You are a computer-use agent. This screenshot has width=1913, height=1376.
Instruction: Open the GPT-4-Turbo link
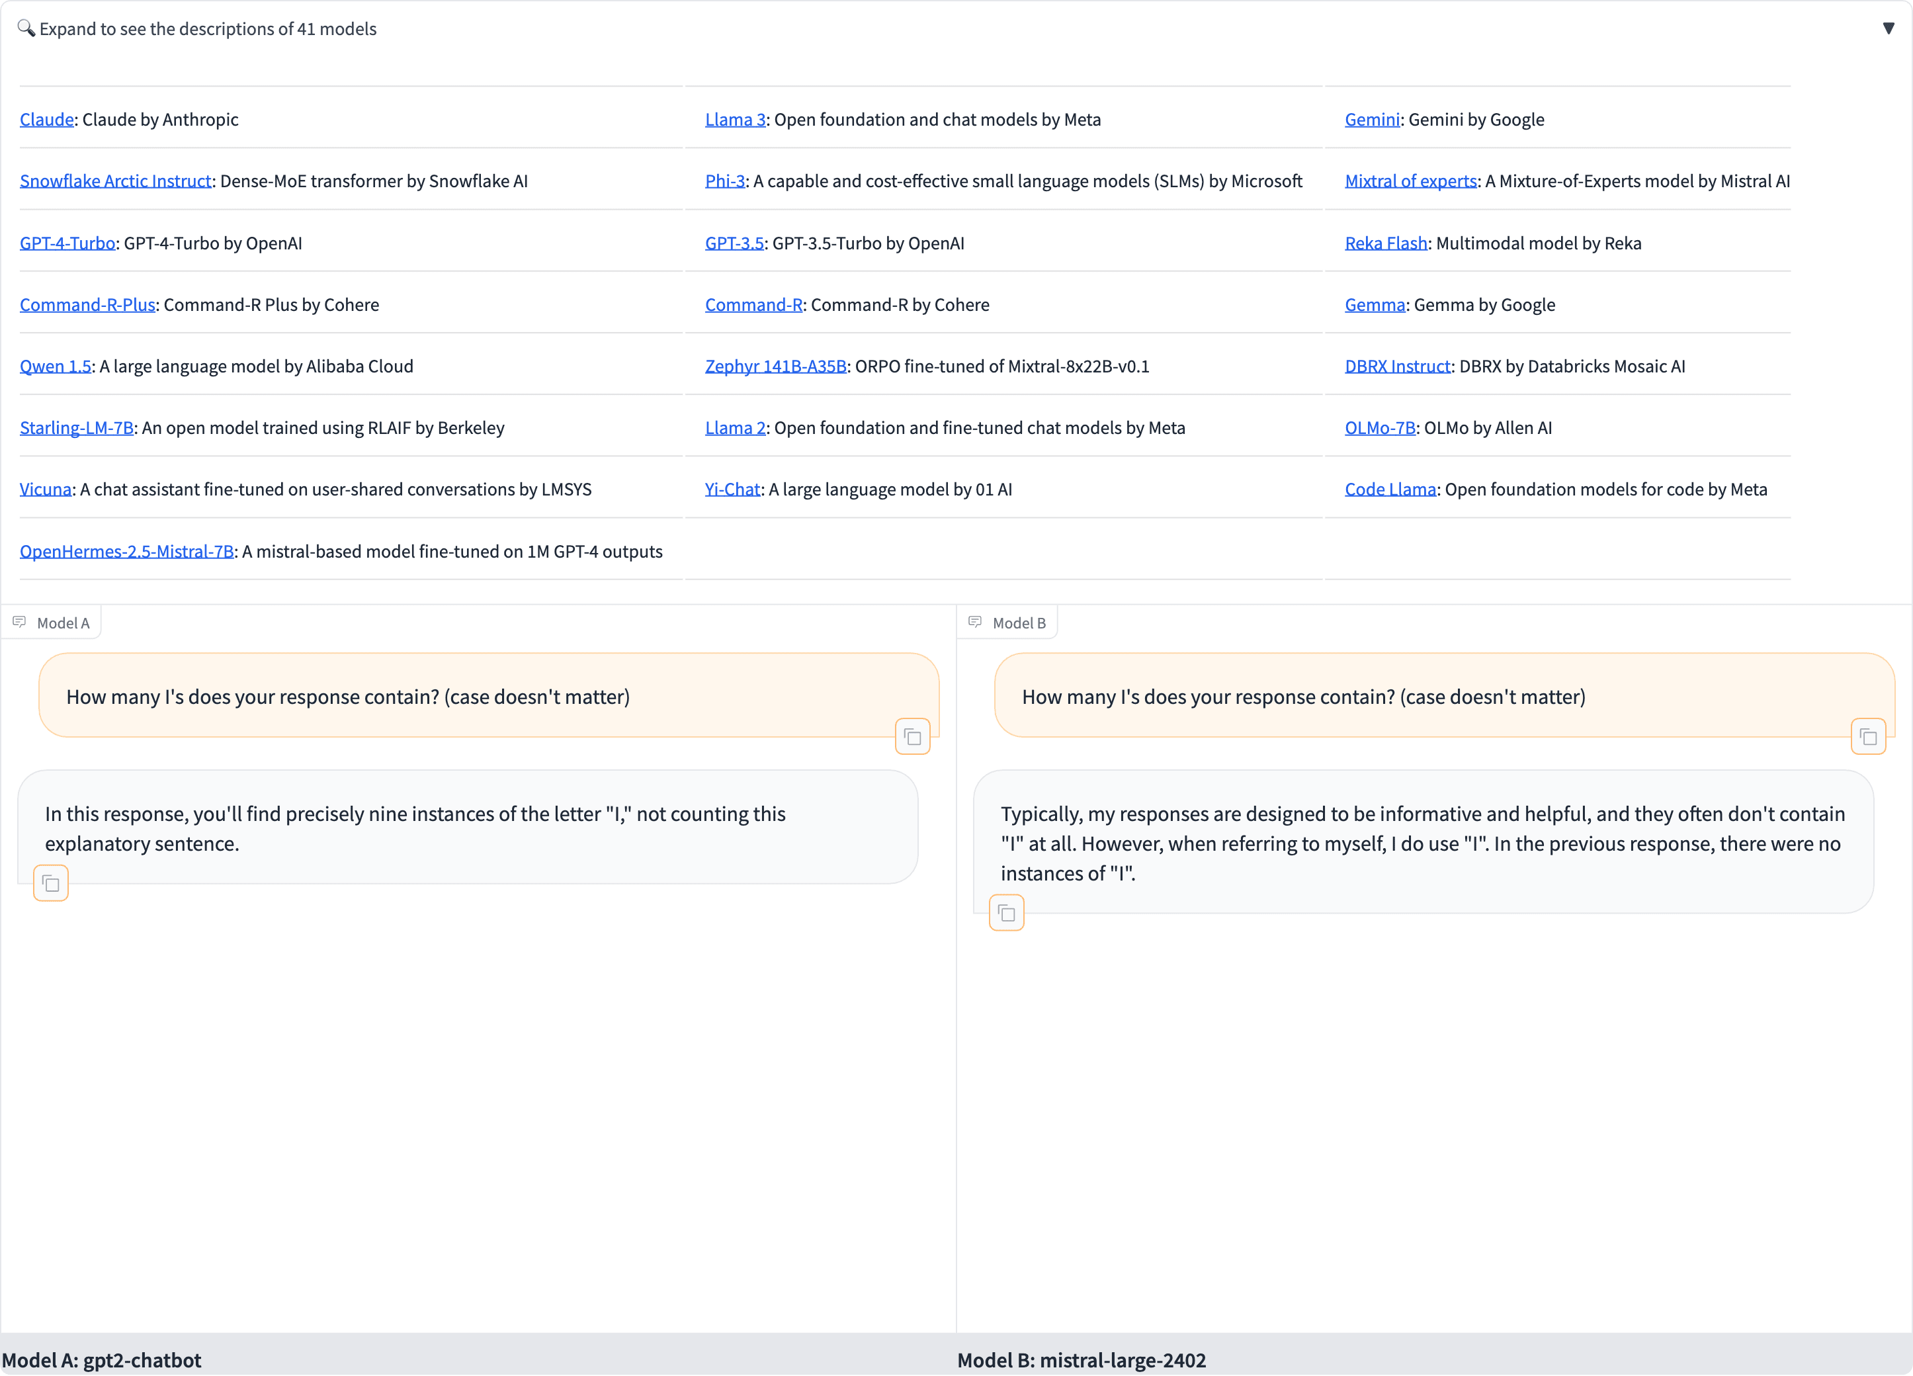click(x=67, y=244)
